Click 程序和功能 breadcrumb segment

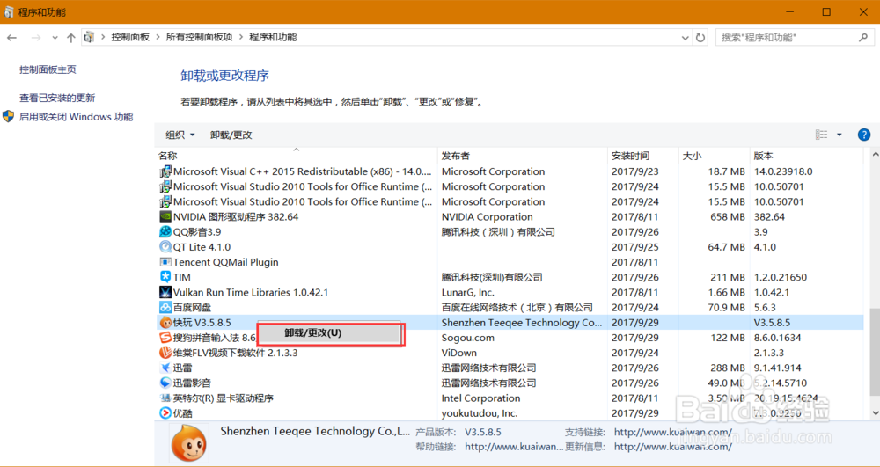coord(273,37)
